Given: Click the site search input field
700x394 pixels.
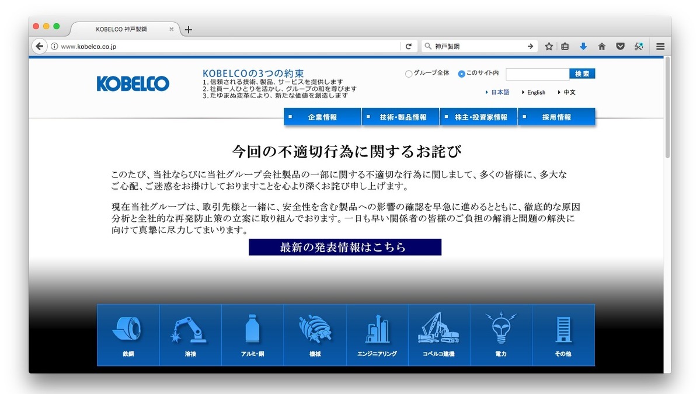Looking at the screenshot, I should click(x=538, y=74).
